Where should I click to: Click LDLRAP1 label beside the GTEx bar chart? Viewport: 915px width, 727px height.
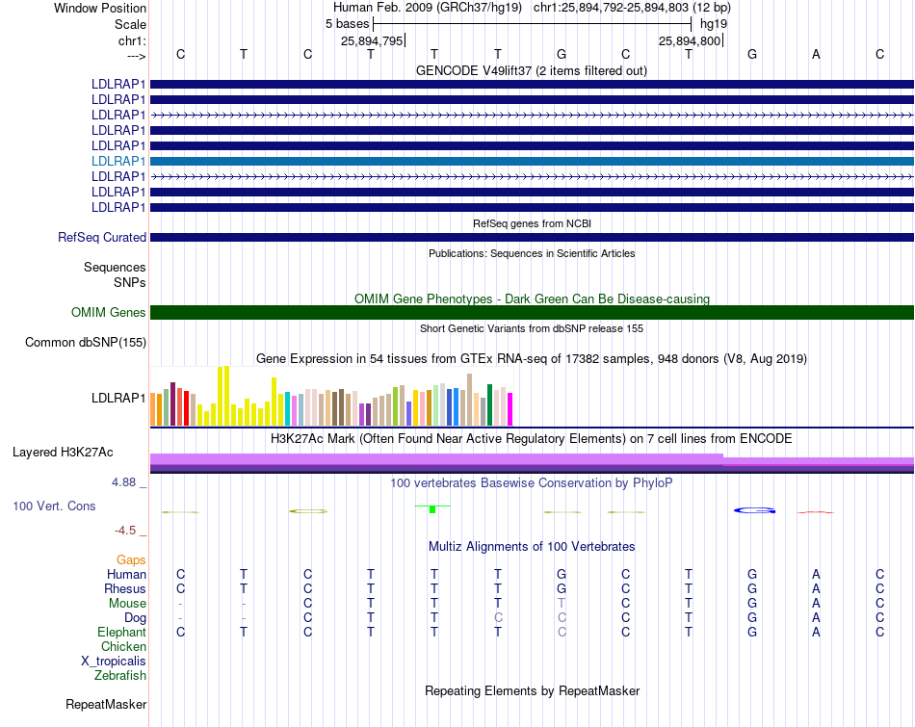pos(118,398)
